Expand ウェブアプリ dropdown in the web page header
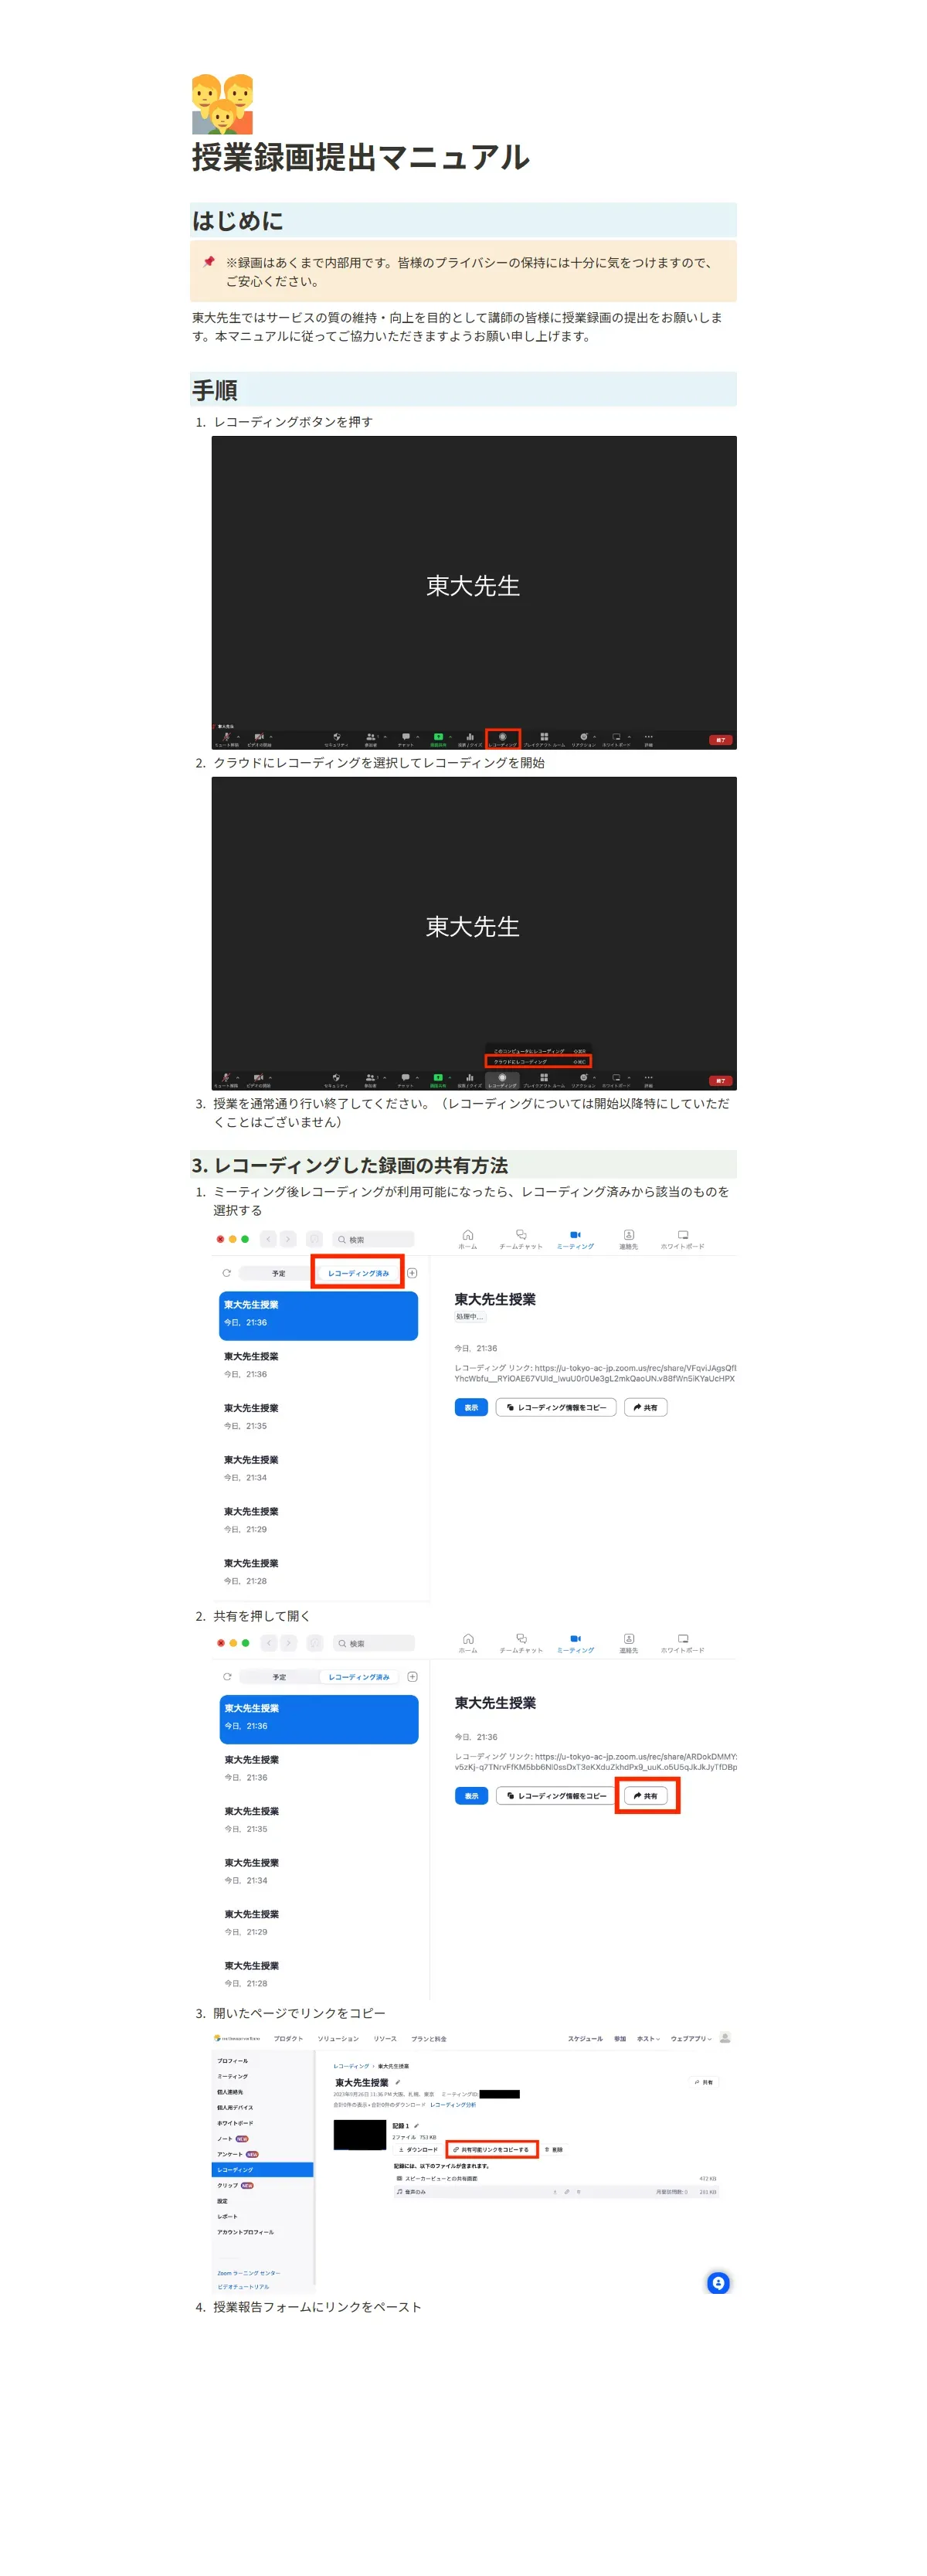 click(x=691, y=2039)
